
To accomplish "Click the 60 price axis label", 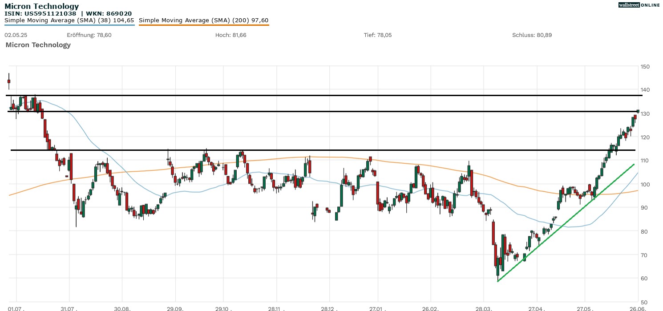I will point(643,279).
